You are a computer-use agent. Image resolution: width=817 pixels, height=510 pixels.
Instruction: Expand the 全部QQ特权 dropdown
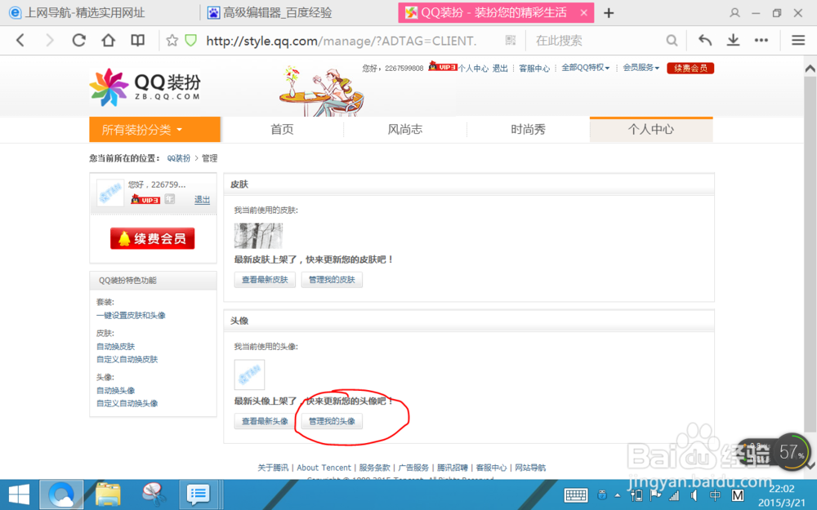click(585, 68)
